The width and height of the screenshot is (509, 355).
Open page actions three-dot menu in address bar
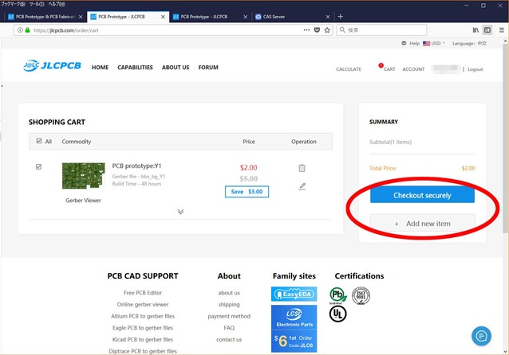point(306,29)
